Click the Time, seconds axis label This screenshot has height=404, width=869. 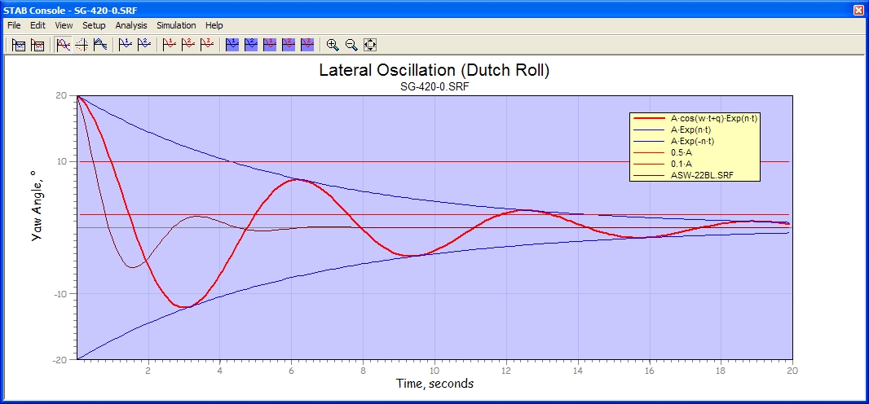point(434,383)
